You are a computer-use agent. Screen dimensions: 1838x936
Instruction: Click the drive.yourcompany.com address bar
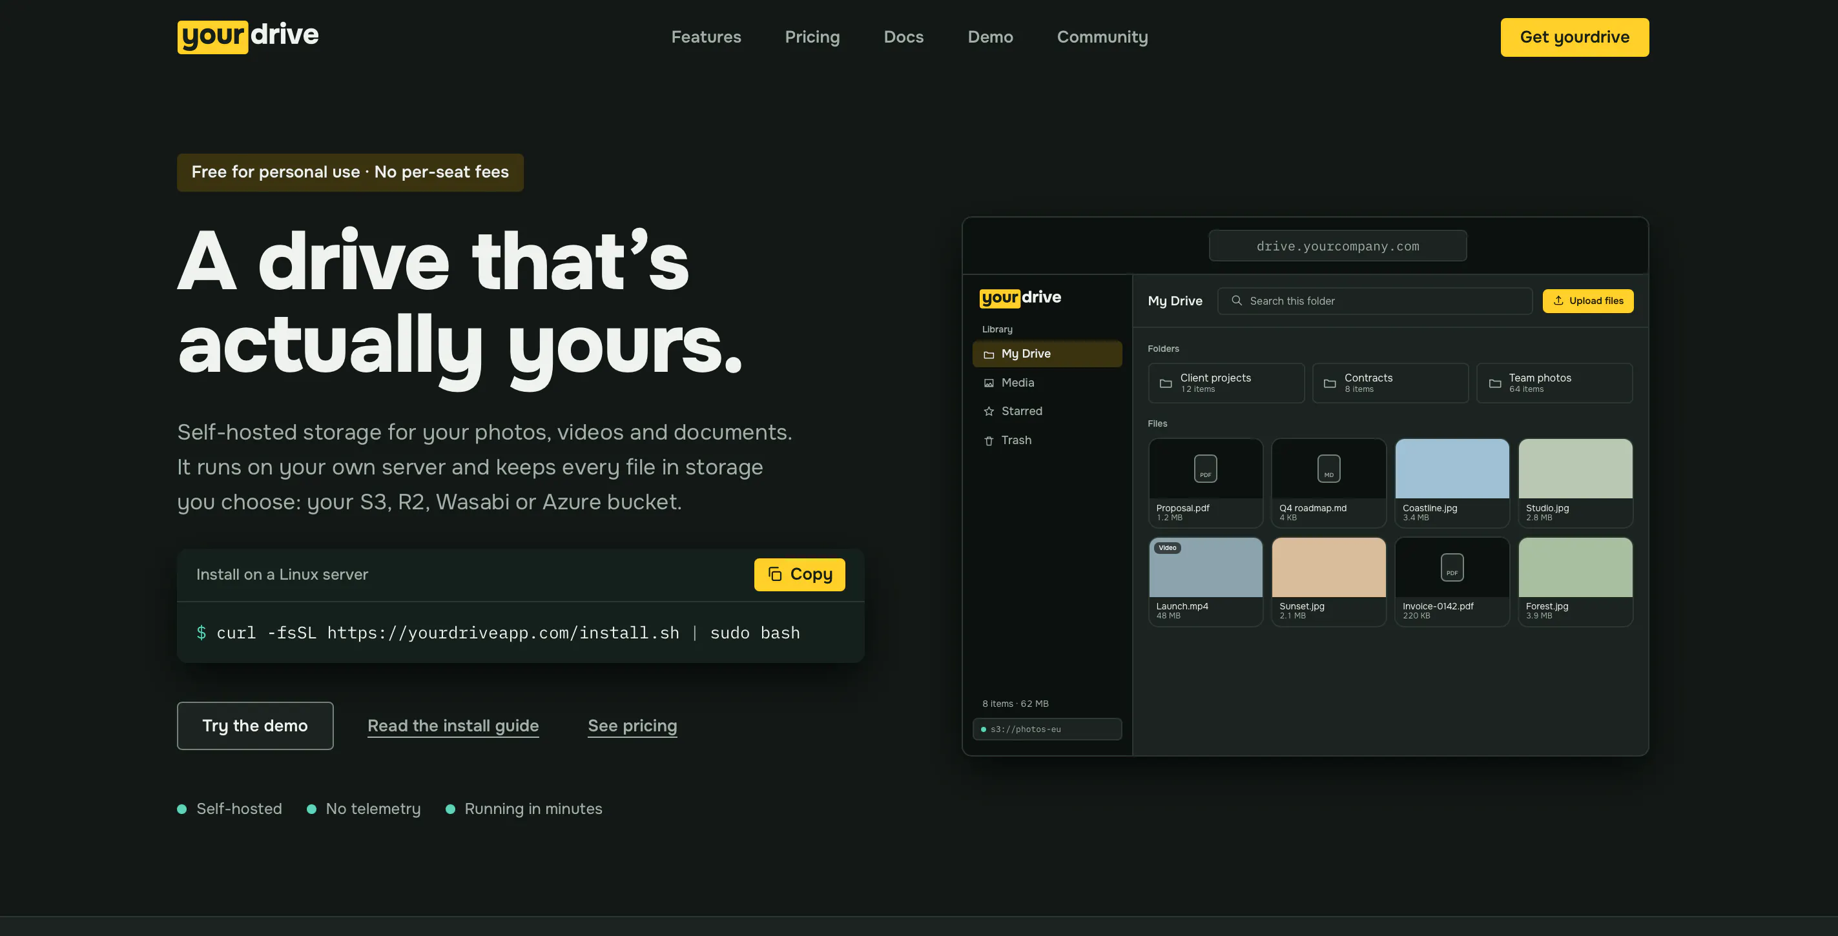click(x=1338, y=246)
